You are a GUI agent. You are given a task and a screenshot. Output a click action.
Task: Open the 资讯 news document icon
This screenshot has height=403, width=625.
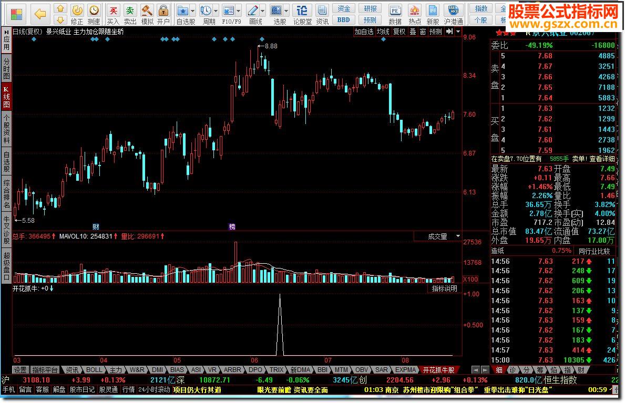click(322, 14)
